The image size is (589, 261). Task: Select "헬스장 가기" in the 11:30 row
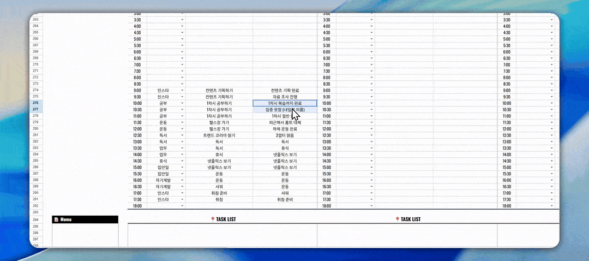pyautogui.click(x=219, y=123)
